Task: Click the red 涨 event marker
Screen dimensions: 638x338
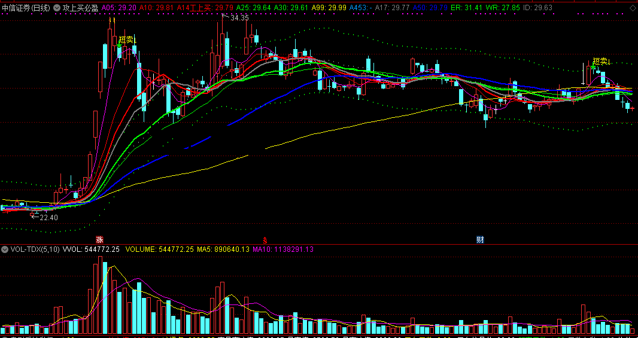Action: tap(99, 239)
